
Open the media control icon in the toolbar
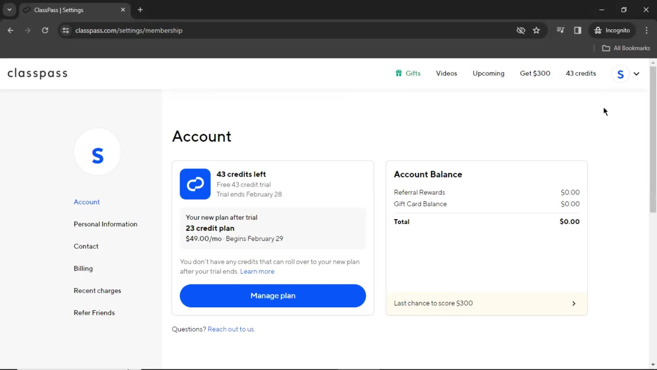pos(560,30)
